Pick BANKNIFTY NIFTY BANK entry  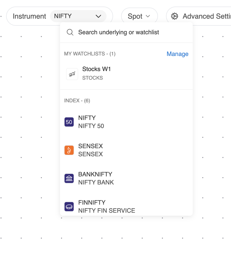point(126,178)
